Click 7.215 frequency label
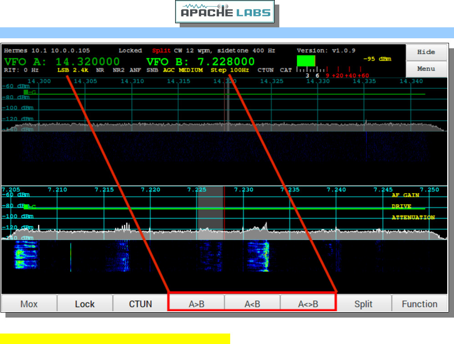Screen dimensions: 454x344 point(104,190)
